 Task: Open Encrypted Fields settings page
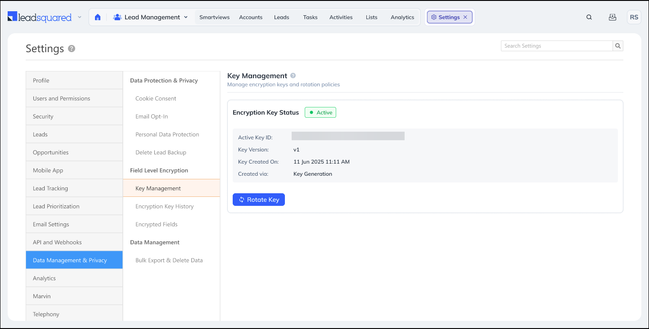coord(156,224)
